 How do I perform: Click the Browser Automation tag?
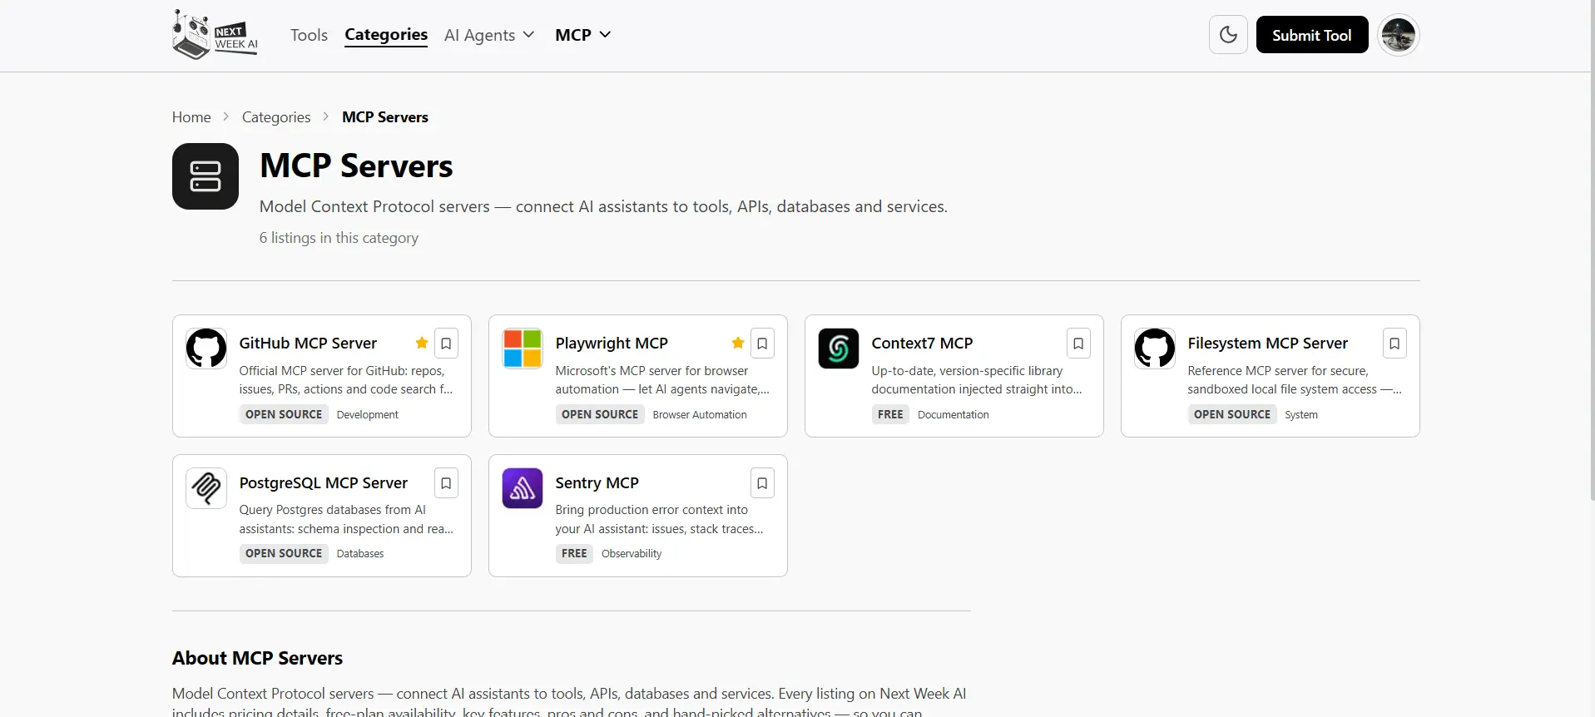tap(700, 415)
